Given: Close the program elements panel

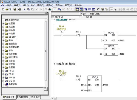Looking at the screenshot, I should 48,13.
